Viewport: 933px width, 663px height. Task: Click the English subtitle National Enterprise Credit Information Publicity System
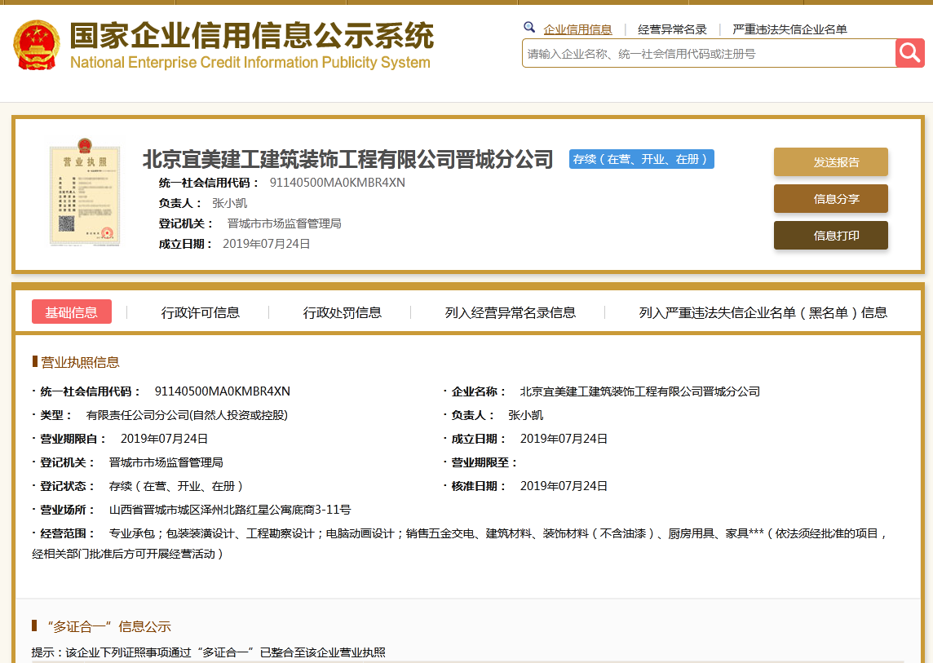[250, 63]
